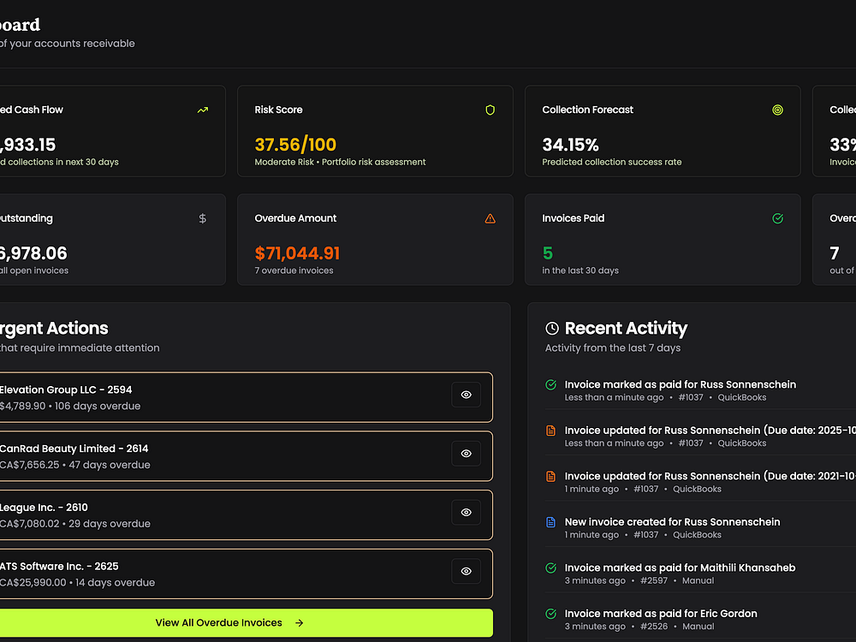
Task: Open Invoice marked as paid for Eric Gordon
Action: [661, 614]
